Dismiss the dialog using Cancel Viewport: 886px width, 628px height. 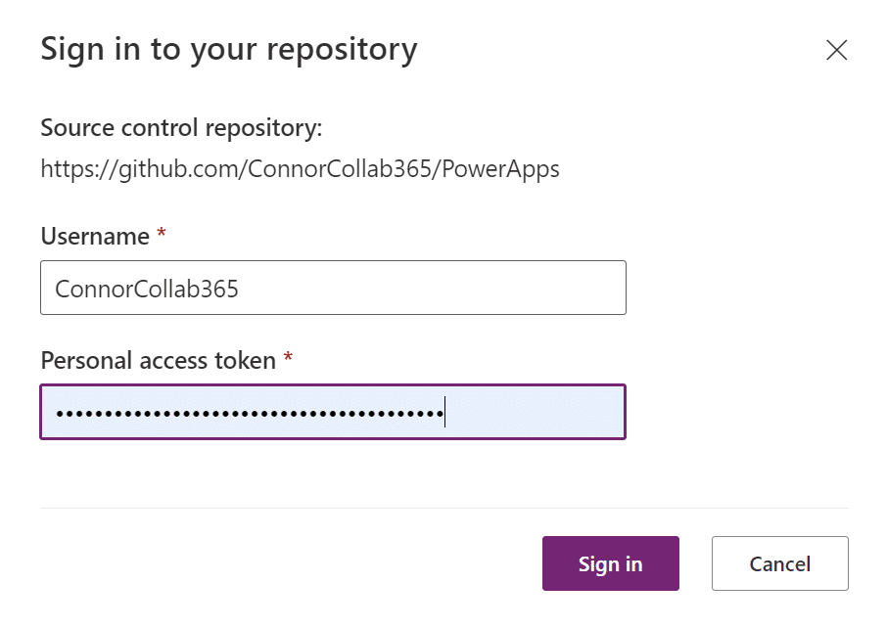(x=779, y=563)
